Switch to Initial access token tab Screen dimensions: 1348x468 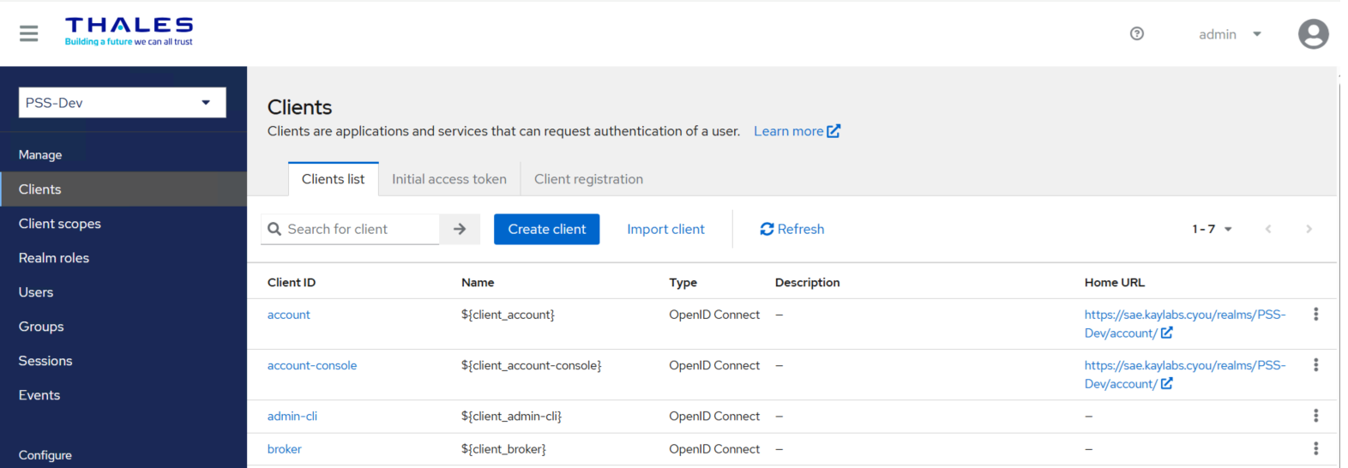449,179
